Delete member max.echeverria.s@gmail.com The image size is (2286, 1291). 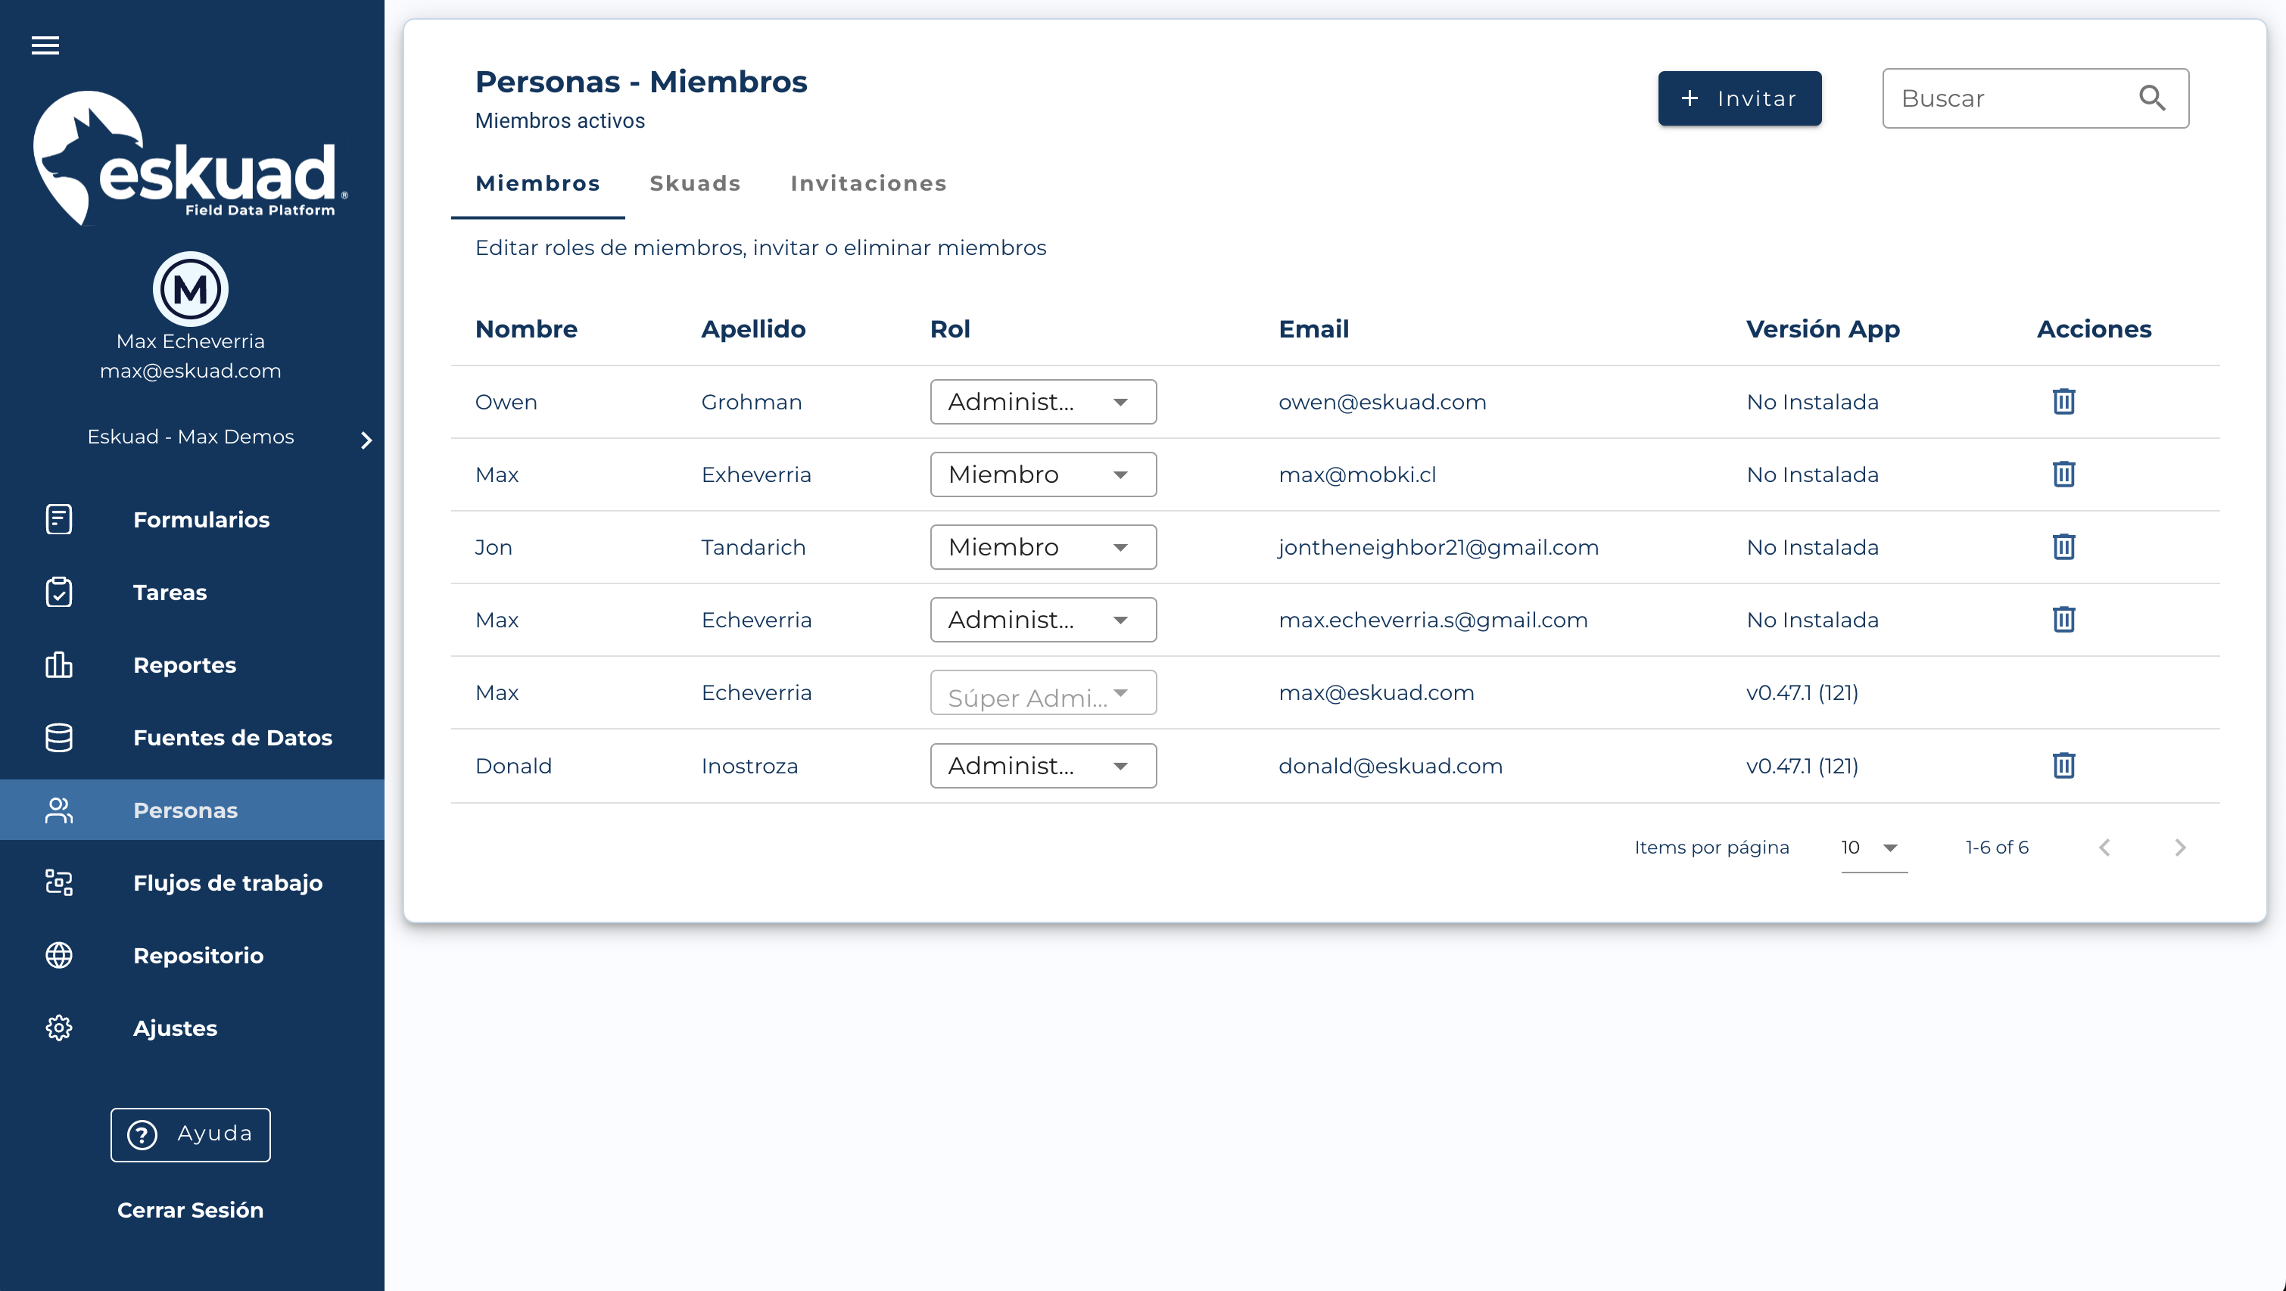2063,619
